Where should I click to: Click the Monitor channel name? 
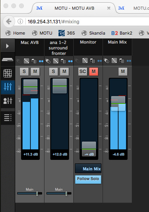(88, 42)
